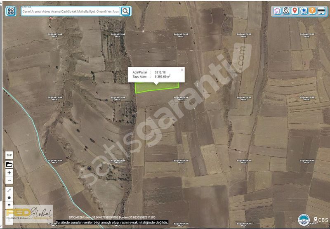Open the blue layers tool icon
Screen dimensions: 330x229
point(303,11)
